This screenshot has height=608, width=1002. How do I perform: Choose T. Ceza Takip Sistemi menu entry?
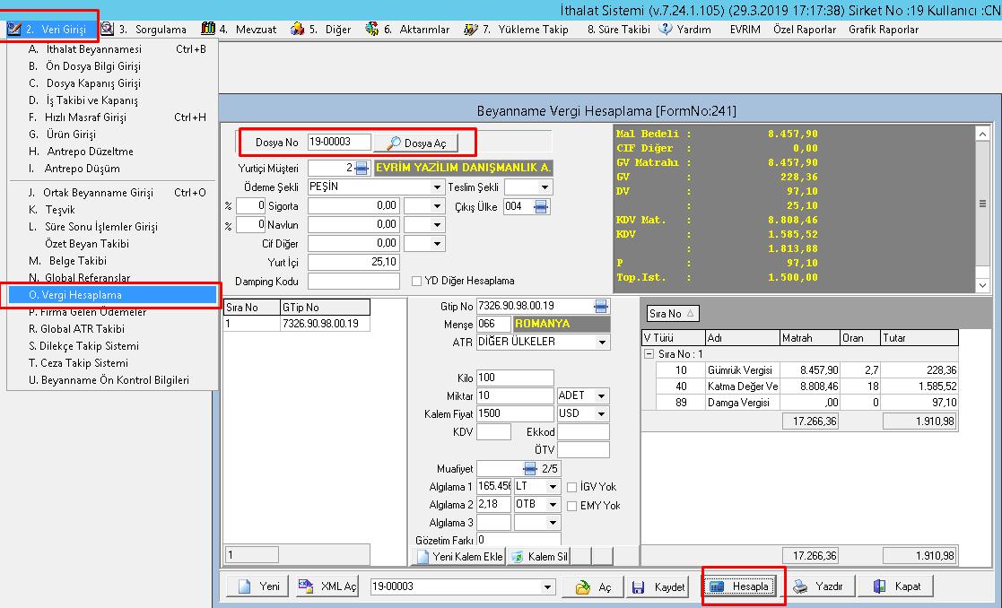113,363
